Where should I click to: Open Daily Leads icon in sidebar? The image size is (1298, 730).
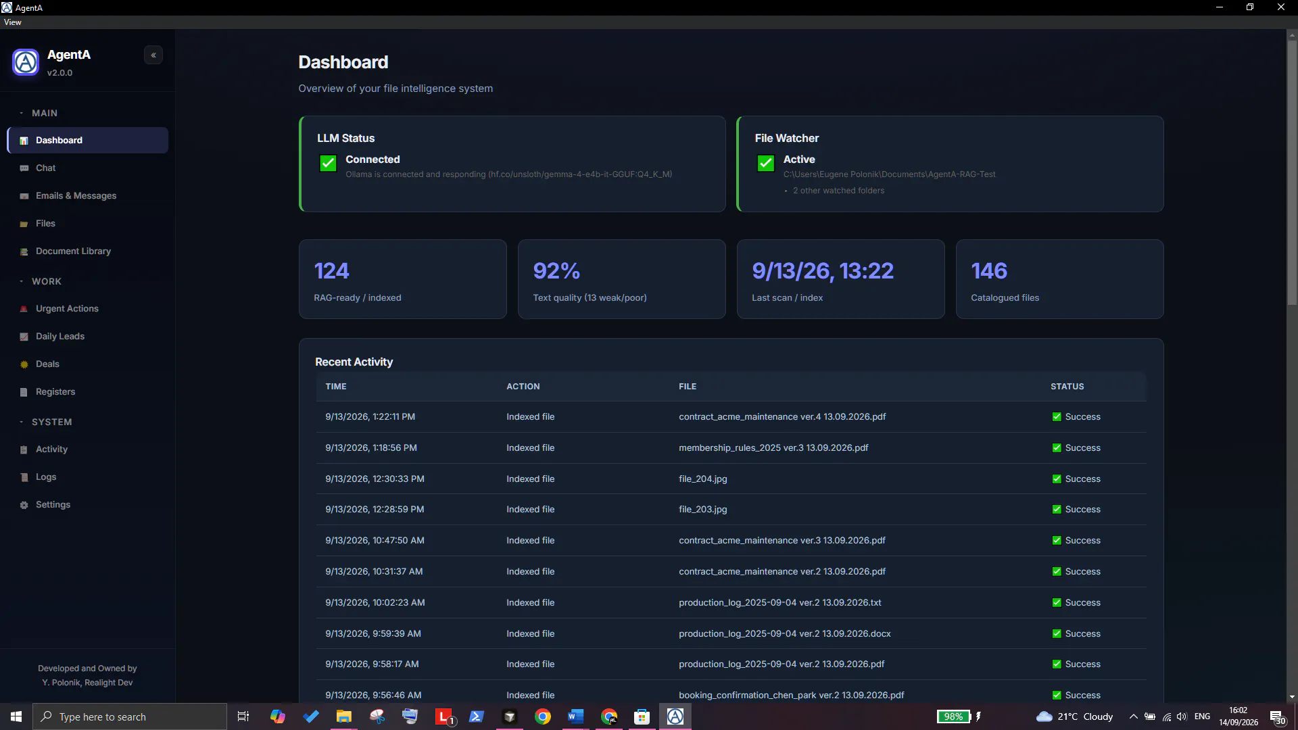click(24, 337)
